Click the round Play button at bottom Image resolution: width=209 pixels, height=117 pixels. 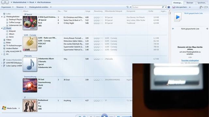[104, 115]
